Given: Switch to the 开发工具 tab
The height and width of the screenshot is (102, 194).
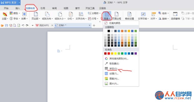Looking at the screenshot, I should 90,8.
